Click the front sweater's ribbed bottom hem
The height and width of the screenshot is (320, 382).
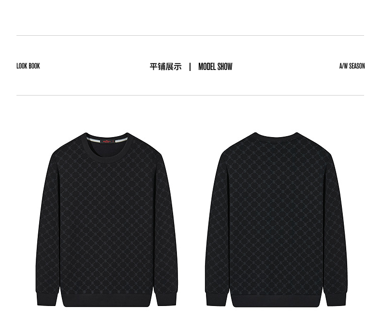[107, 301]
